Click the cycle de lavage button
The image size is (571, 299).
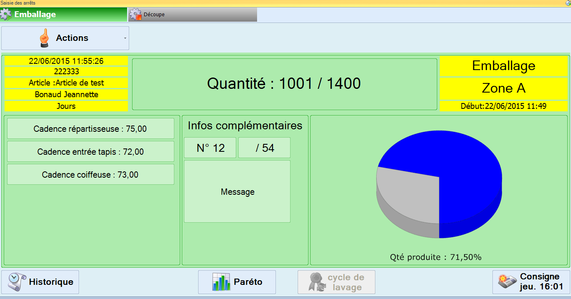click(x=336, y=282)
